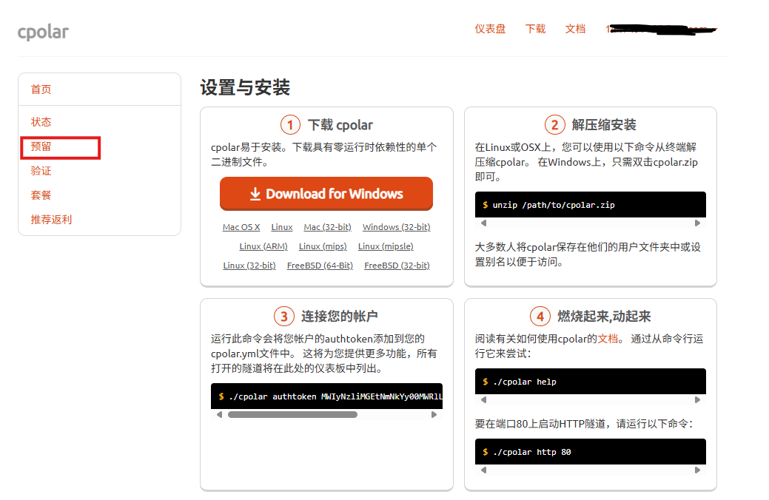The height and width of the screenshot is (500, 769).
Task: Download the Mac (32-bit) version
Action: pos(328,227)
